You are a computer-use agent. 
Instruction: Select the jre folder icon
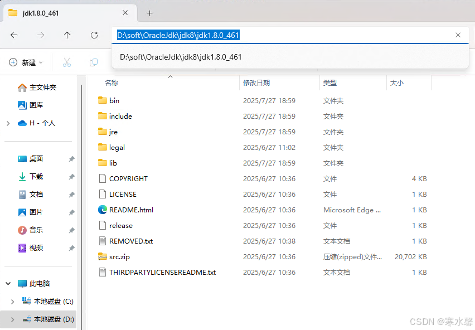coord(103,132)
